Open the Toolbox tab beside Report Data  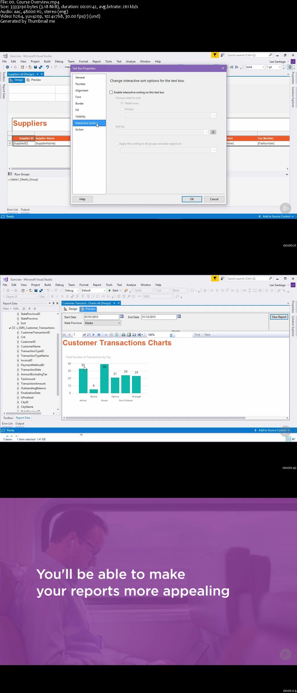tap(8, 418)
